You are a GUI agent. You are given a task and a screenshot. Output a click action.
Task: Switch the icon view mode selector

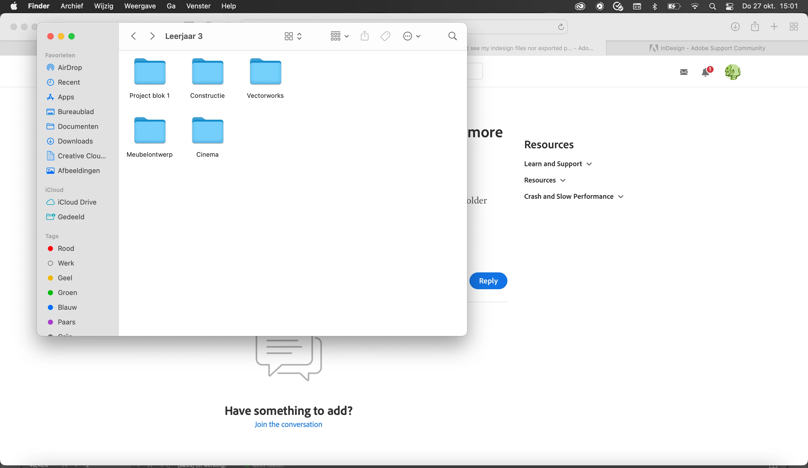(293, 36)
